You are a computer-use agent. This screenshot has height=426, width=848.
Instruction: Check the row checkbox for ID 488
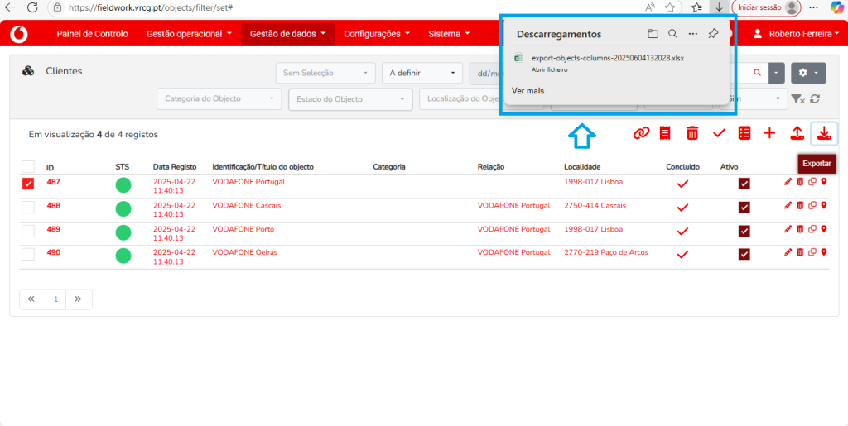[28, 208]
